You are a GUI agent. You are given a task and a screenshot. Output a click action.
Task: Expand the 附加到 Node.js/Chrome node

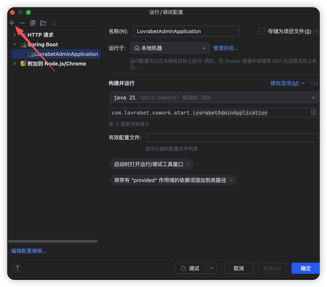(15, 63)
